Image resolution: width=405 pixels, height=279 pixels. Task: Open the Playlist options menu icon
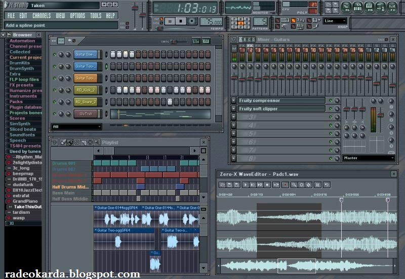click(55, 143)
